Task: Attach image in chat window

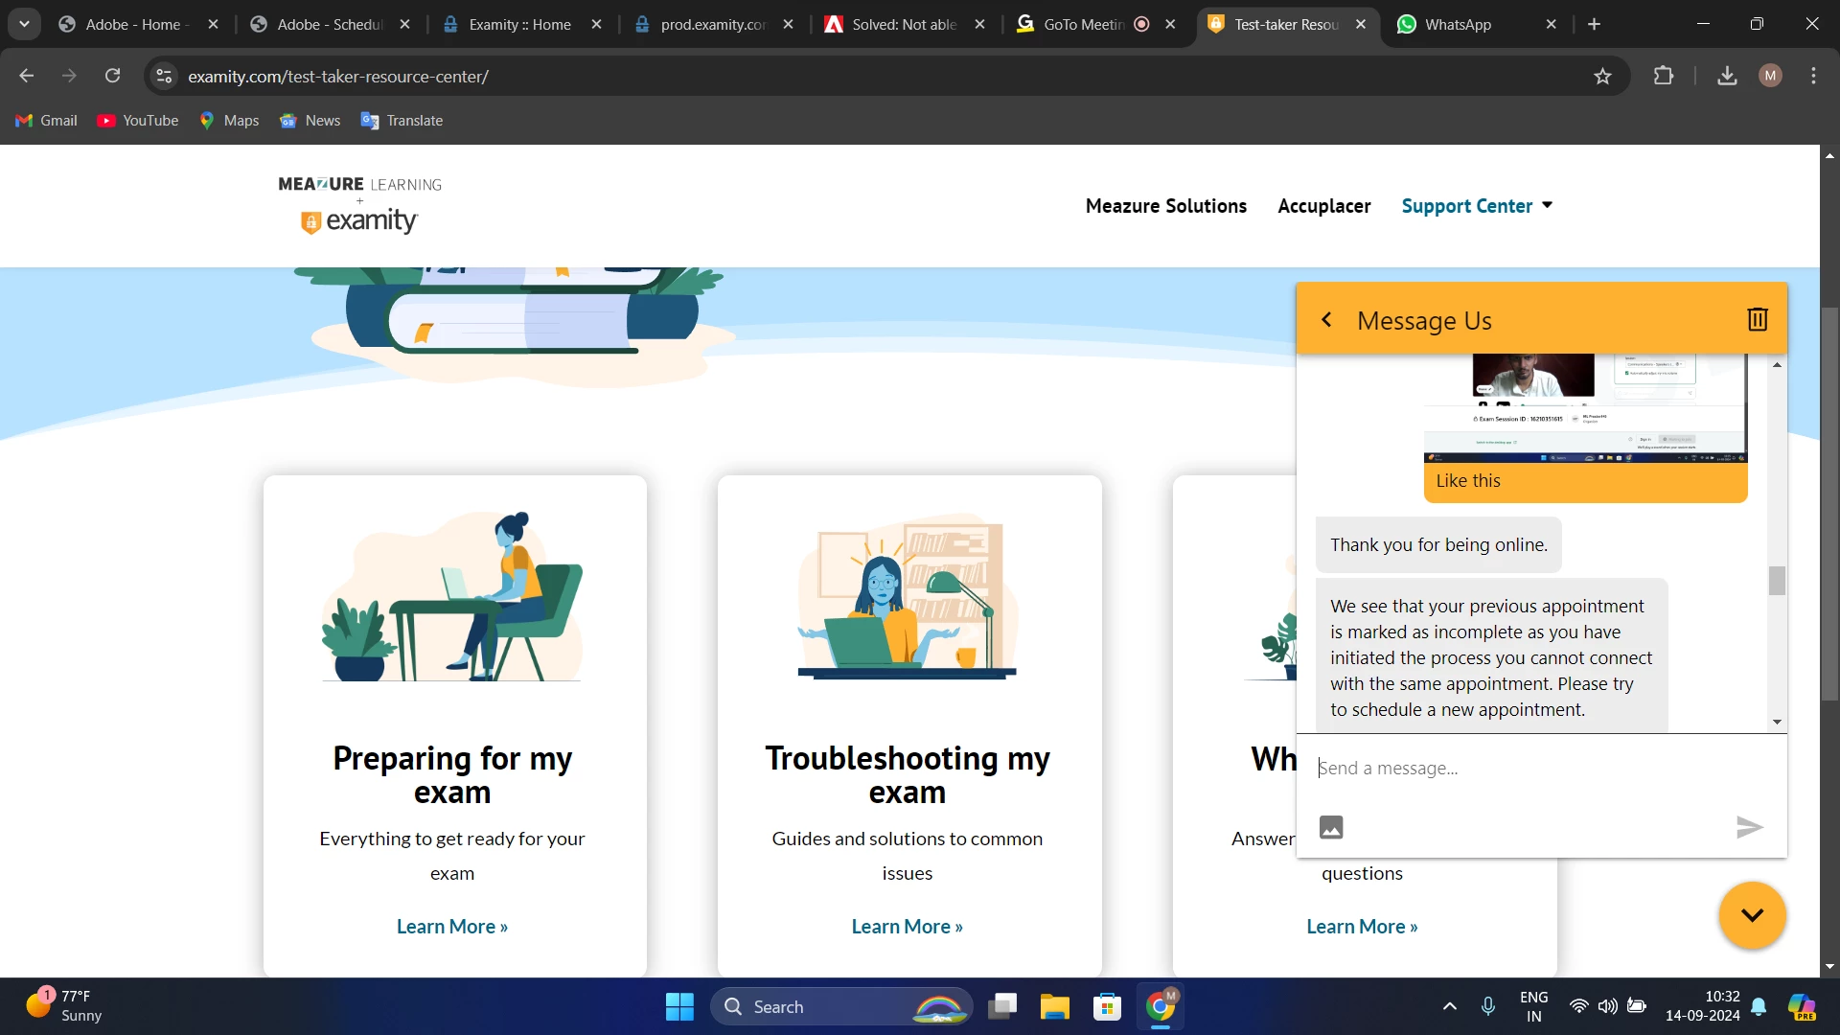Action: click(1331, 827)
